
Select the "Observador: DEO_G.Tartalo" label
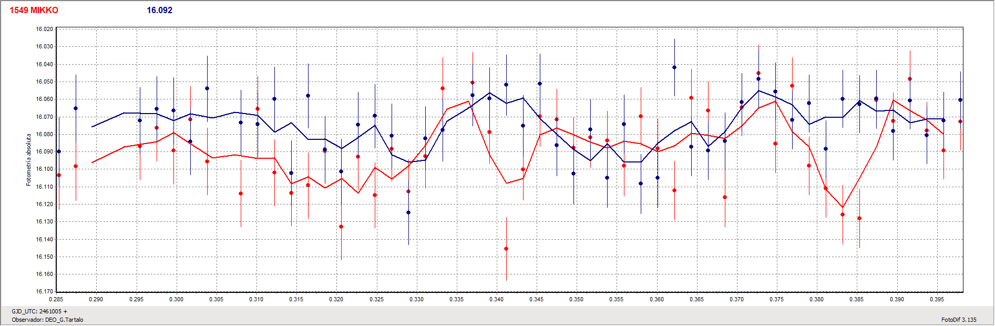(x=47, y=320)
